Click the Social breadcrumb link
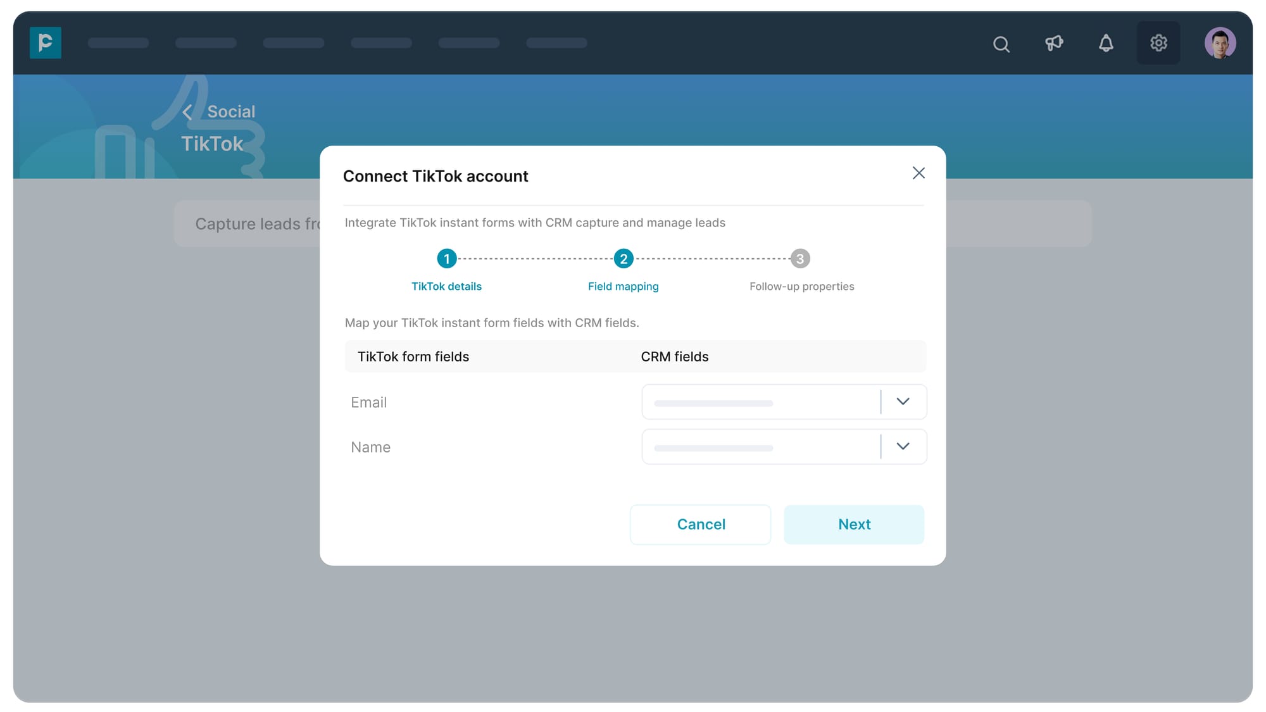This screenshot has height=712, width=1266. click(231, 111)
